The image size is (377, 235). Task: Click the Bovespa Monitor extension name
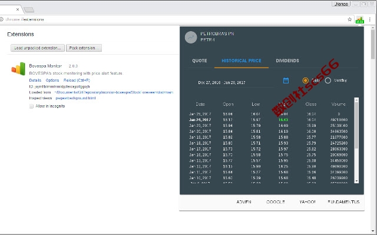click(45, 66)
